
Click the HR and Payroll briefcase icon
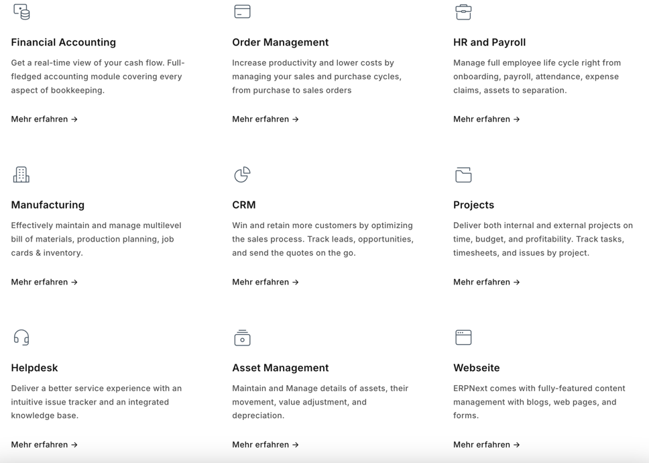coord(463,12)
